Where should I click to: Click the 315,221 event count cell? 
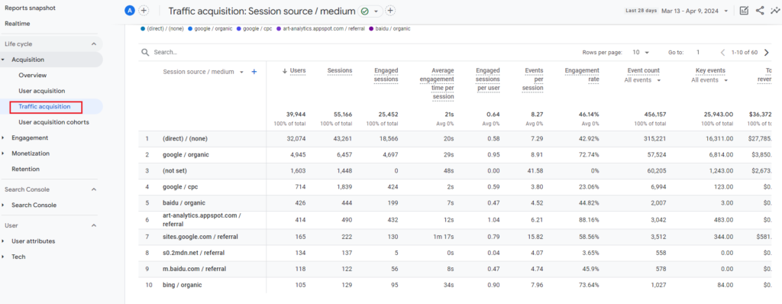[x=654, y=139]
